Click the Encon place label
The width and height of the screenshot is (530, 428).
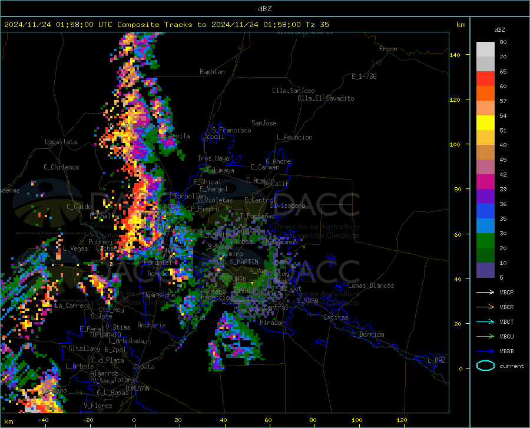pos(388,49)
